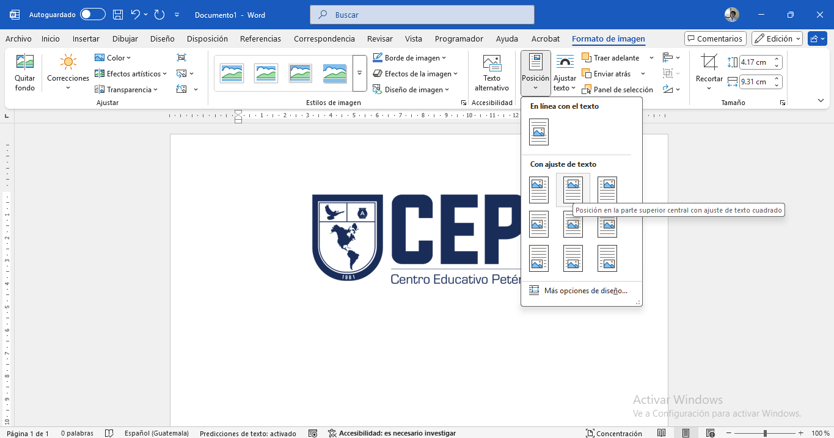The width and height of the screenshot is (834, 438).
Task: Click the Comprimir imágenes icon
Action: click(x=181, y=57)
